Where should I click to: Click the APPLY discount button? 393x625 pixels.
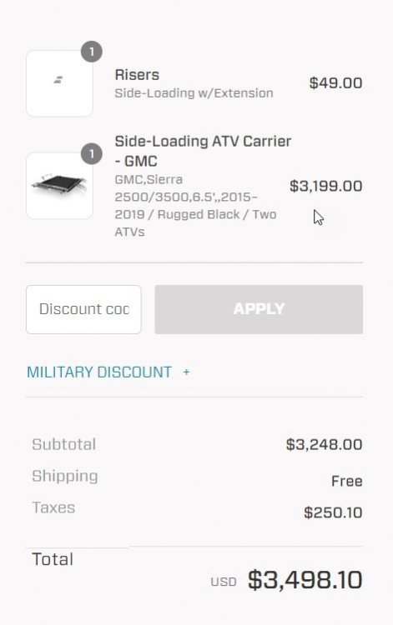tap(259, 309)
